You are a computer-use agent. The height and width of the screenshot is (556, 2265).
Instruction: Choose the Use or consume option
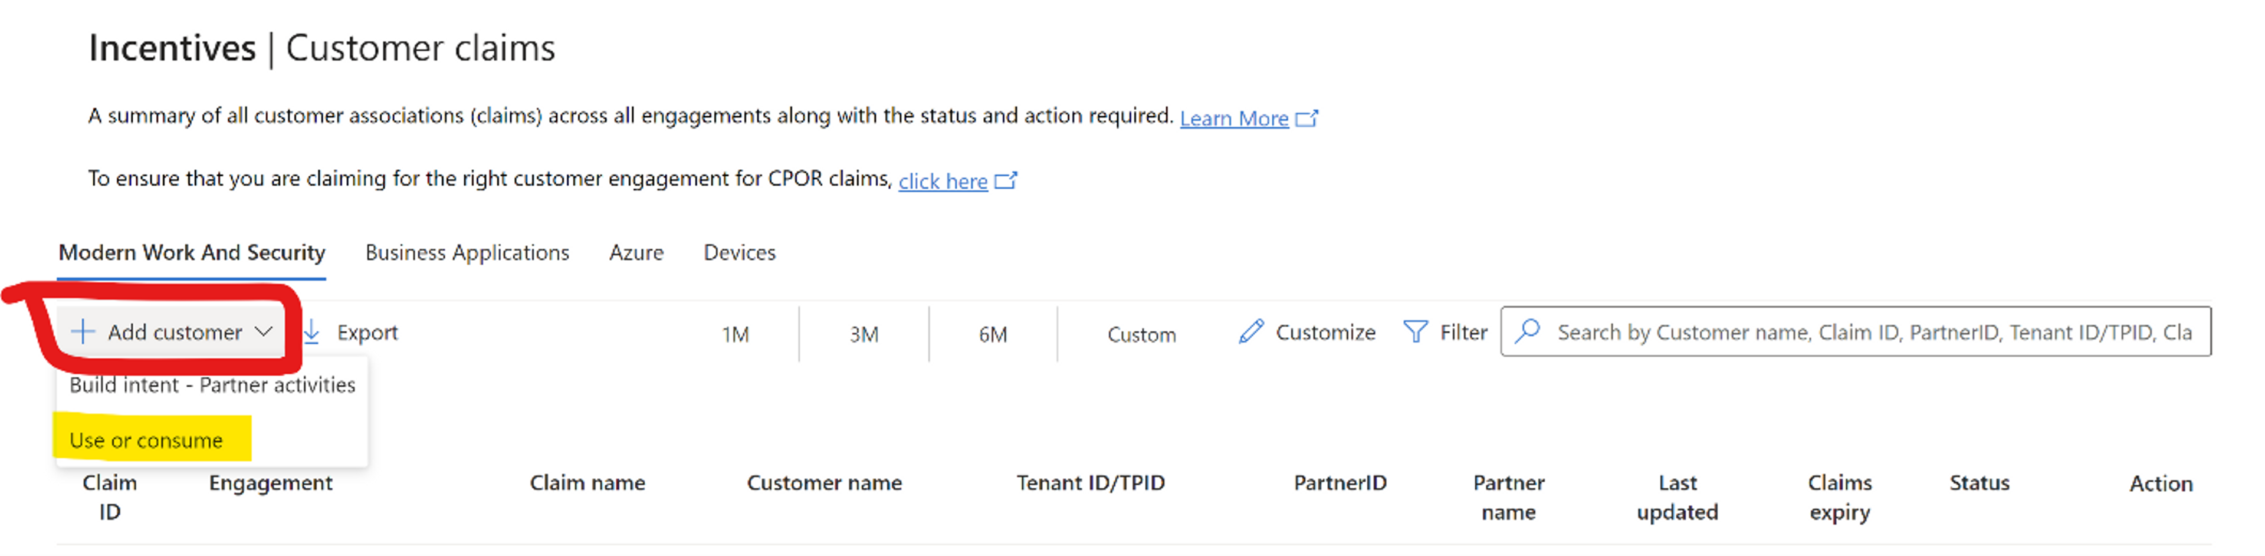pos(146,440)
